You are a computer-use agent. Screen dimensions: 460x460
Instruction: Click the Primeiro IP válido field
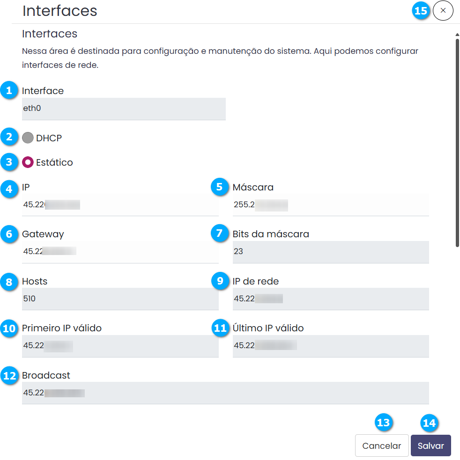pyautogui.click(x=120, y=346)
